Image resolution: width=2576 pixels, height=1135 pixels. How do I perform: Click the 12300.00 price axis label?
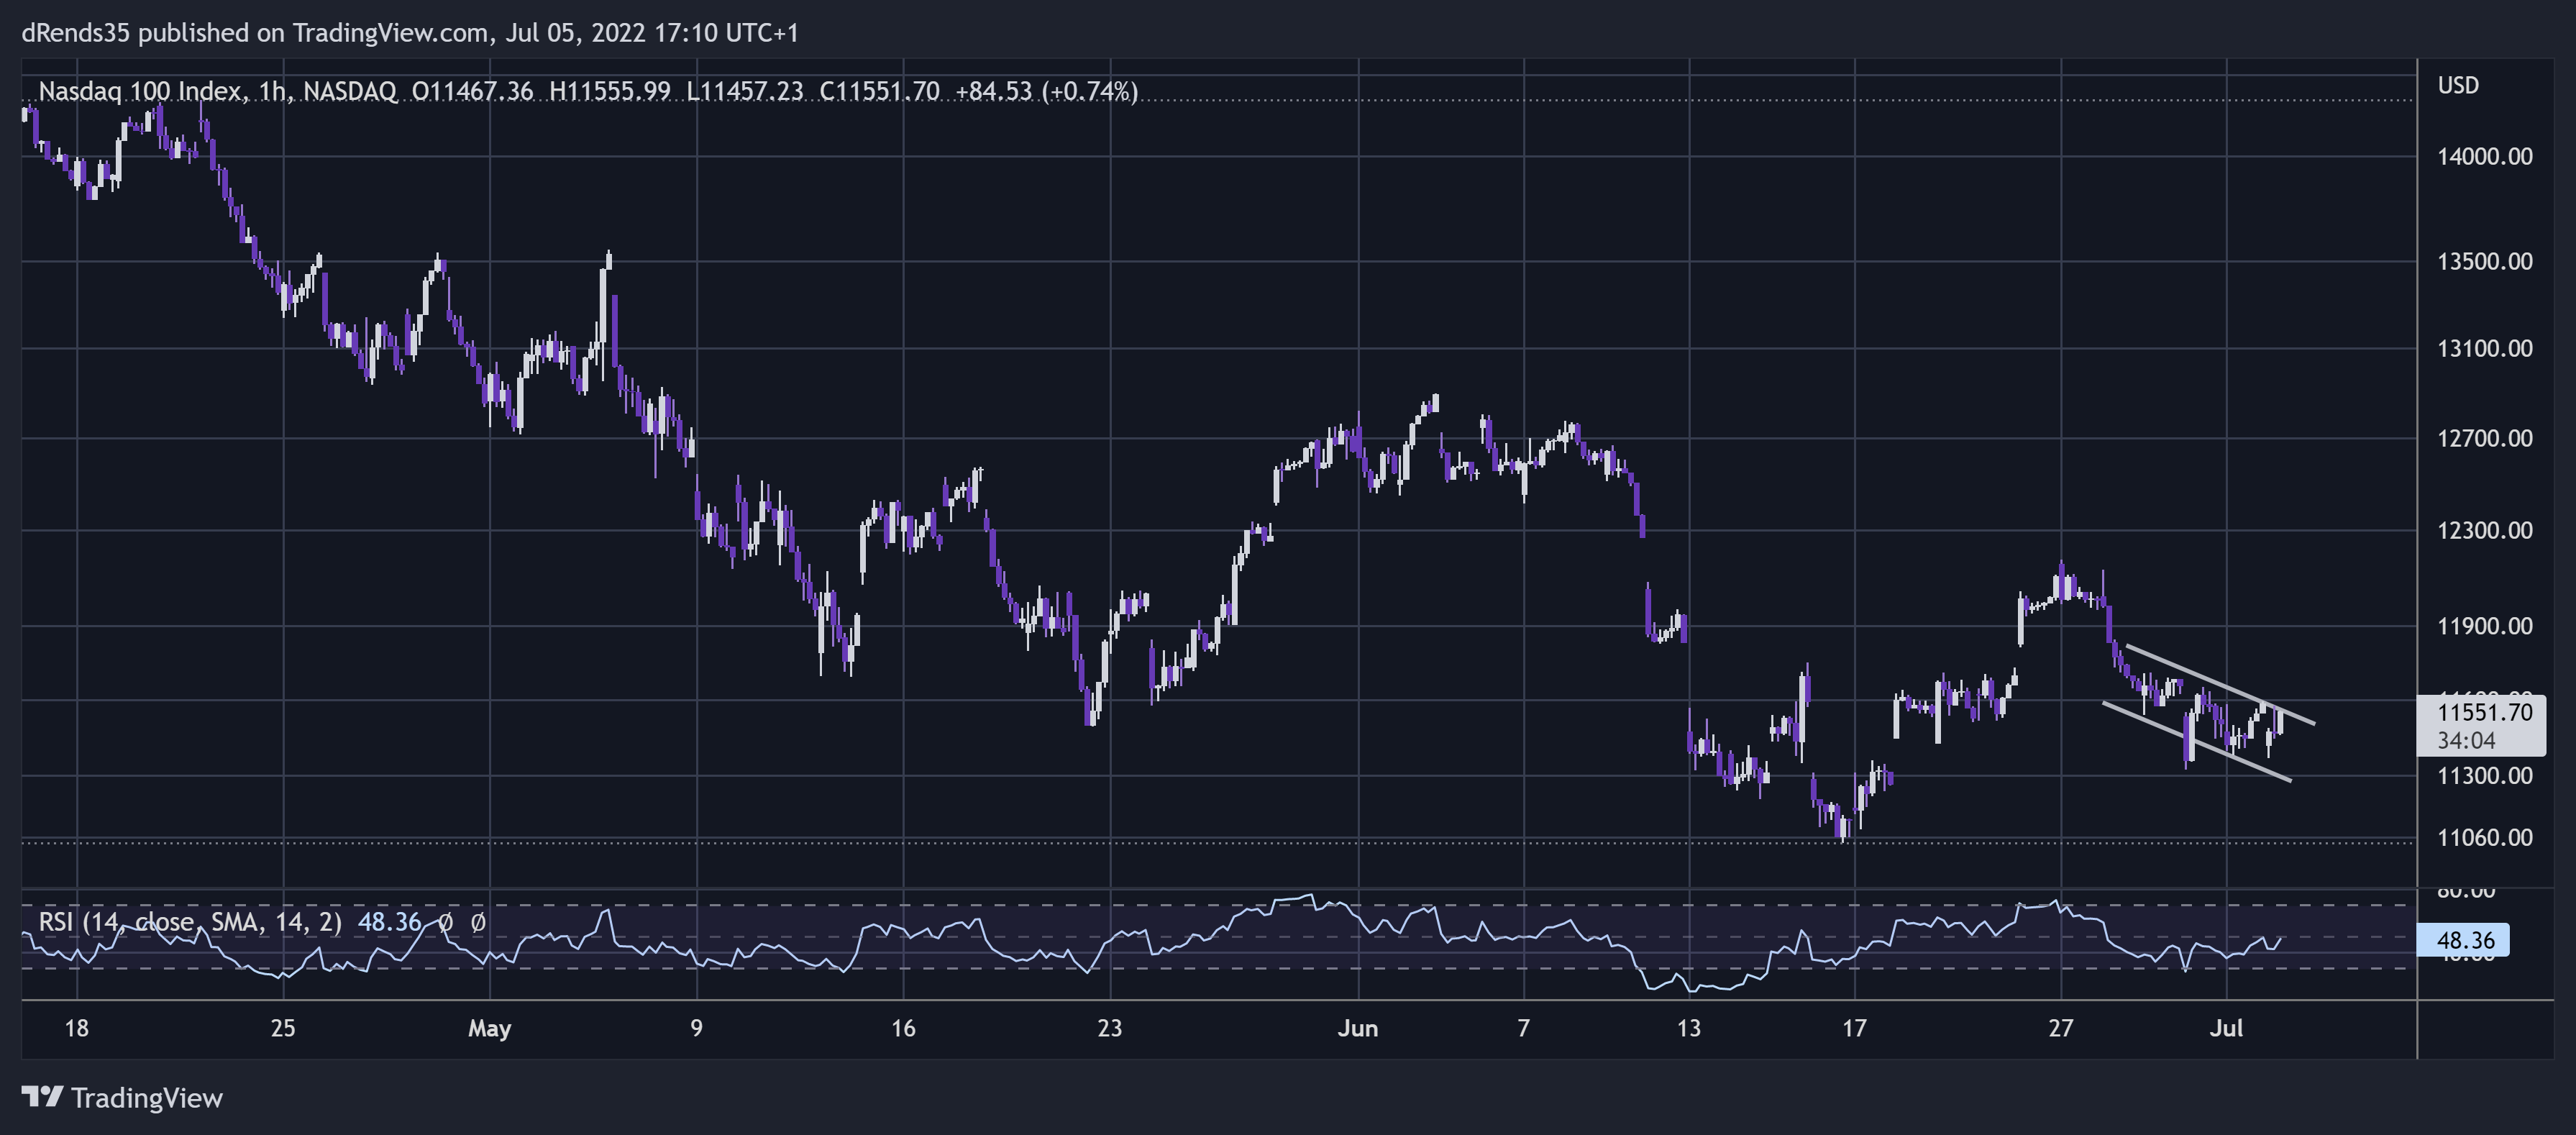click(x=2485, y=530)
